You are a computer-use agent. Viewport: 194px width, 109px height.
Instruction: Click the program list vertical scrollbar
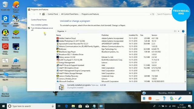click(x=185, y=53)
